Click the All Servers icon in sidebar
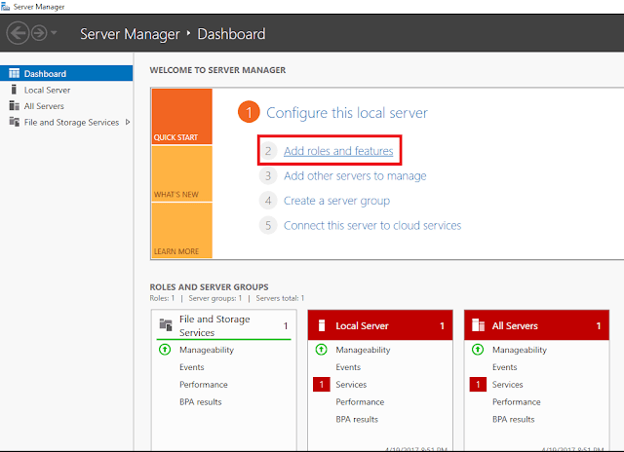Viewport: 624px width, 452px height. point(14,106)
